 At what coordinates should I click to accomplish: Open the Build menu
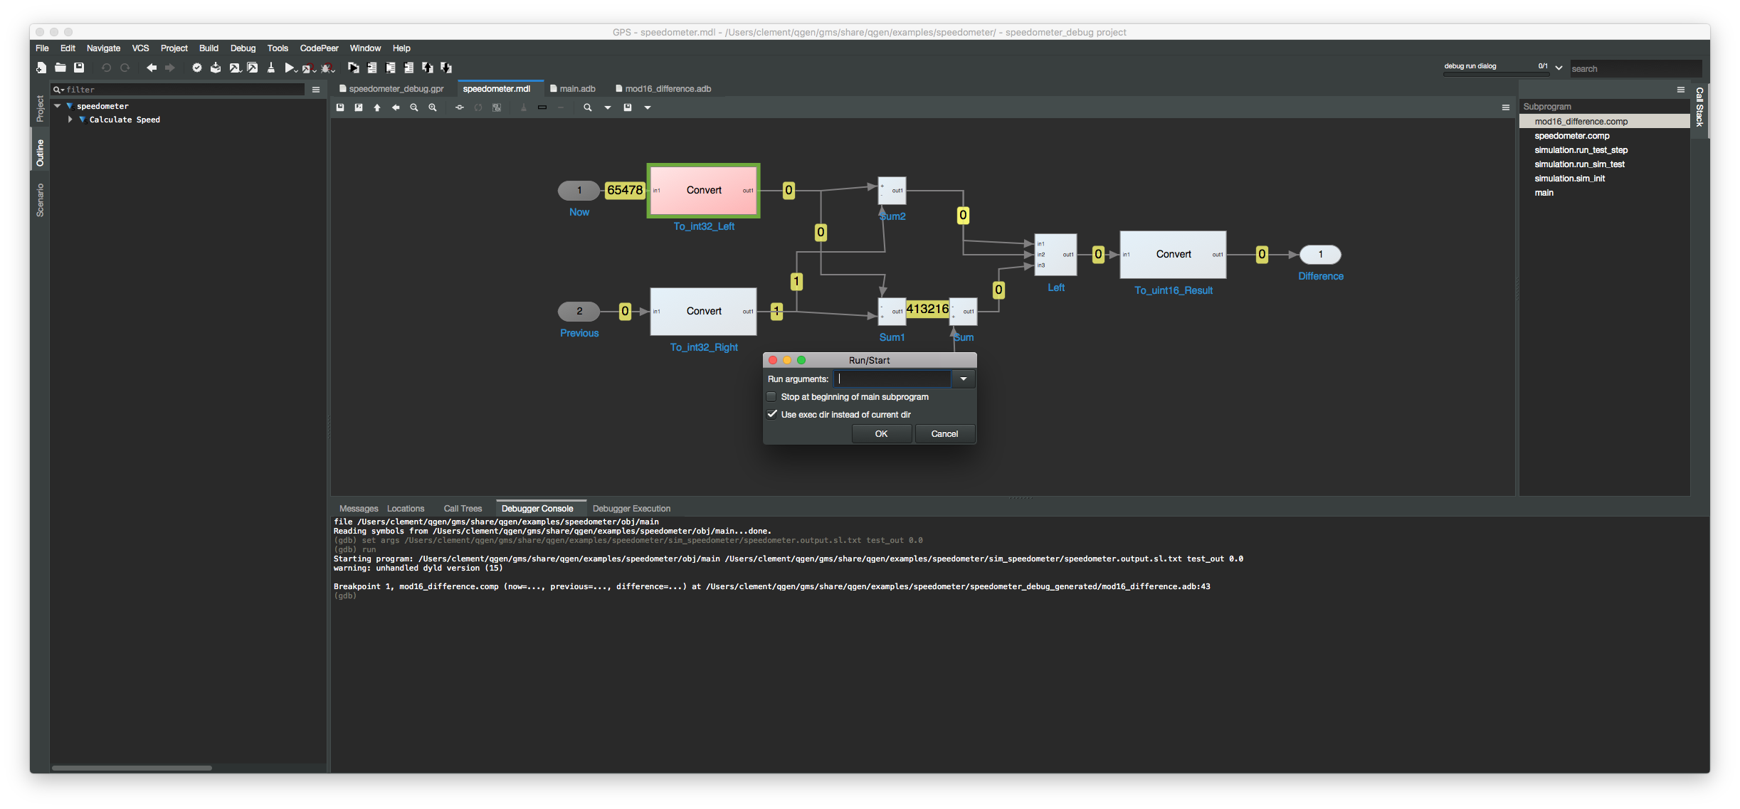(209, 48)
